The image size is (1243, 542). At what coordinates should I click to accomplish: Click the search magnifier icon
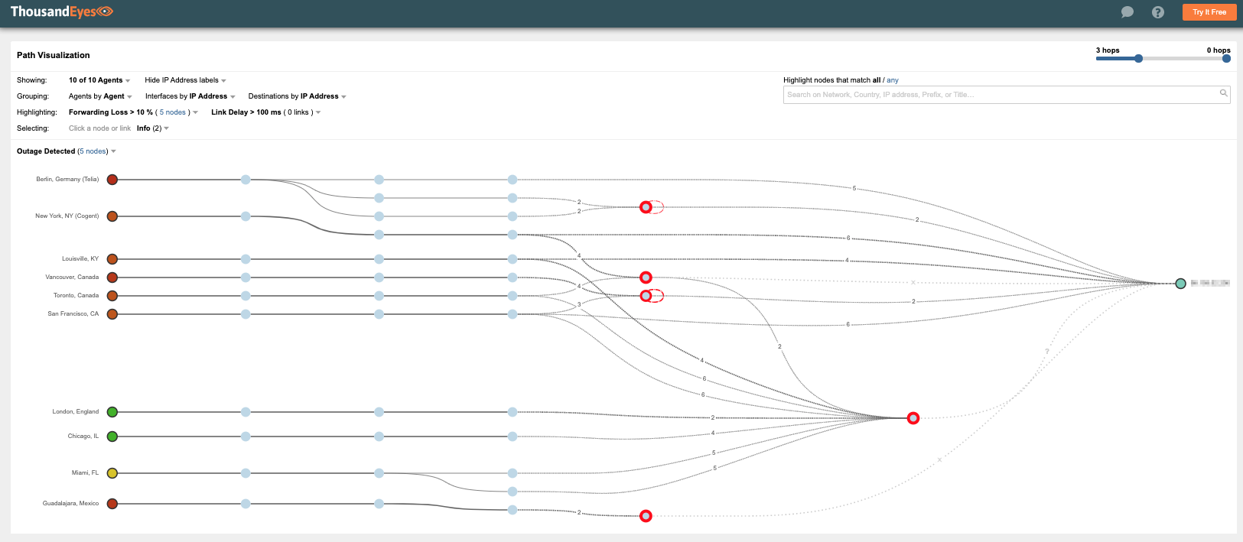pyautogui.click(x=1223, y=94)
